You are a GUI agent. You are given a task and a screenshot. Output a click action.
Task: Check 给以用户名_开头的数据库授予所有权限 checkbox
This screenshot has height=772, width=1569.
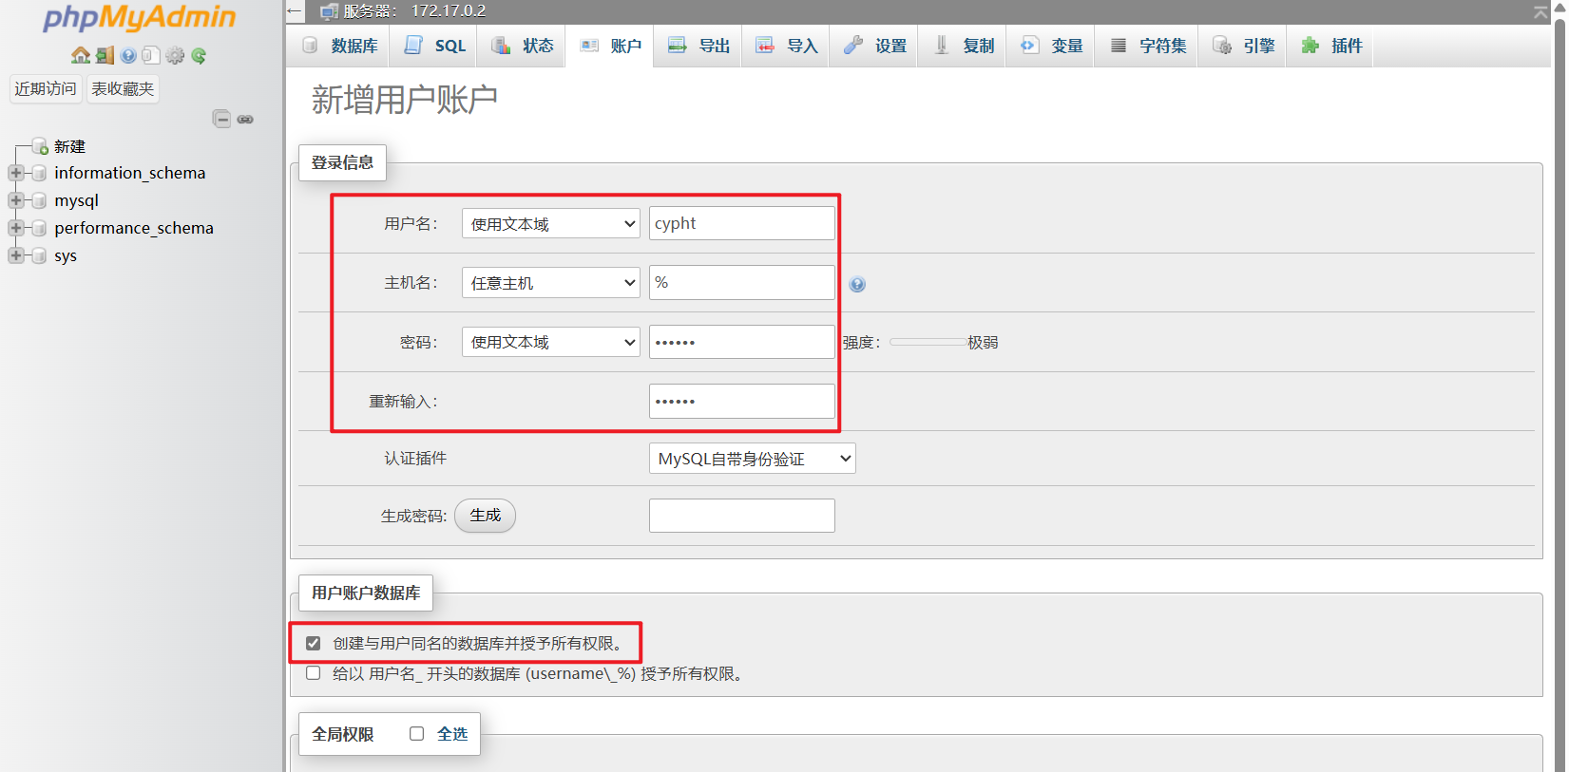tap(313, 673)
